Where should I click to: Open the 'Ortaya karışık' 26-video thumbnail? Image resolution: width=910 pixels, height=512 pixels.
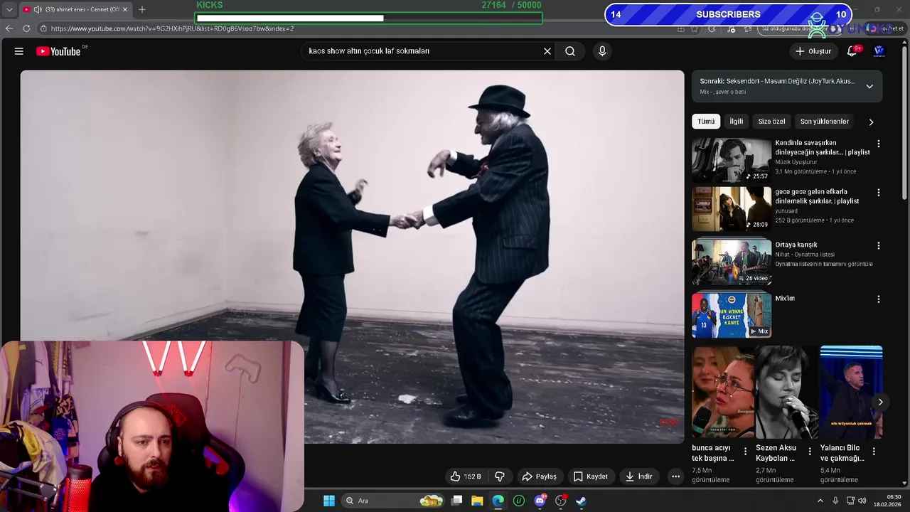coord(732,262)
